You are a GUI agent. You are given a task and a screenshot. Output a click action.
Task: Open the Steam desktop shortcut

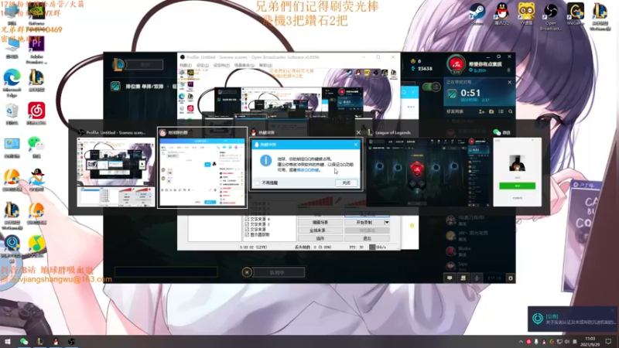point(477,14)
